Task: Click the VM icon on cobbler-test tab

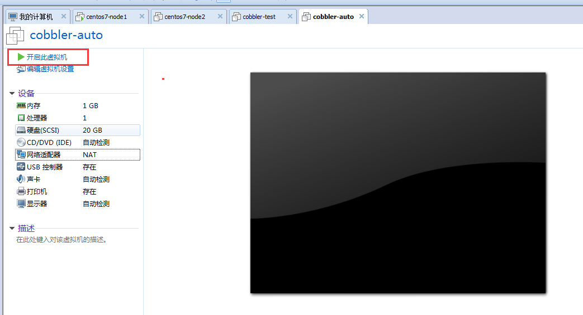Action: pos(236,17)
